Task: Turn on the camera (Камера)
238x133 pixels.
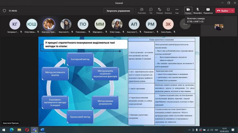Action: (188, 11)
